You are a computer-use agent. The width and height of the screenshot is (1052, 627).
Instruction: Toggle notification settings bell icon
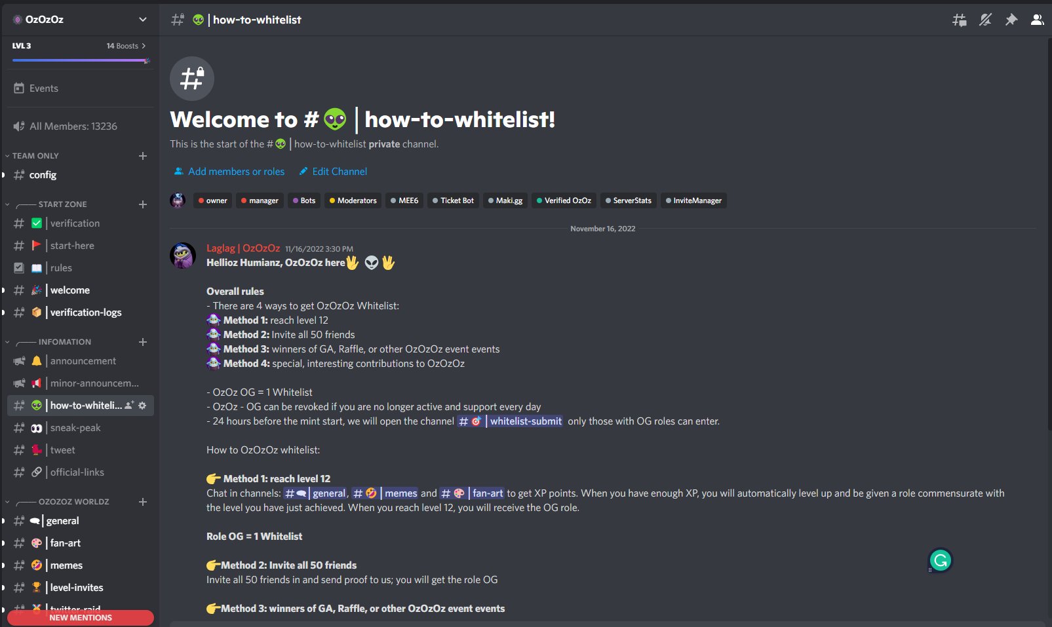click(985, 20)
